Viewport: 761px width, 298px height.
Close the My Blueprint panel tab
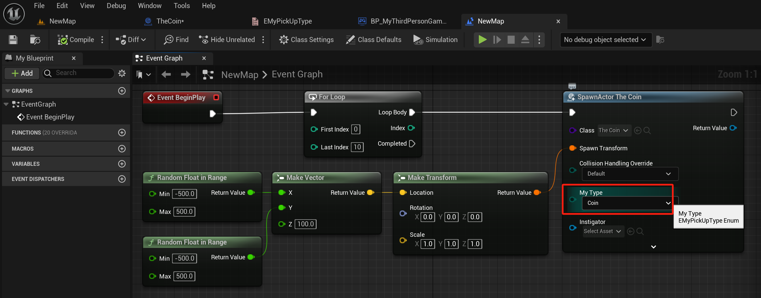tap(74, 58)
